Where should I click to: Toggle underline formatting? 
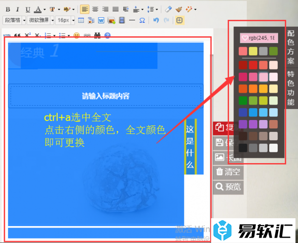click(x=27, y=9)
